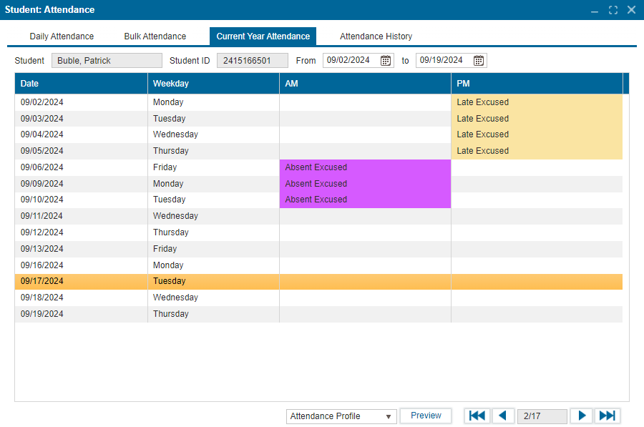Viewport: 644px width, 427px height.
Task: Select the yellow Late Excused cell for 09/02/2024
Action: click(536, 102)
